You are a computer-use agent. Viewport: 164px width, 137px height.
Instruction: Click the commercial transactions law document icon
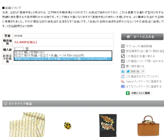[x=123, y=51]
